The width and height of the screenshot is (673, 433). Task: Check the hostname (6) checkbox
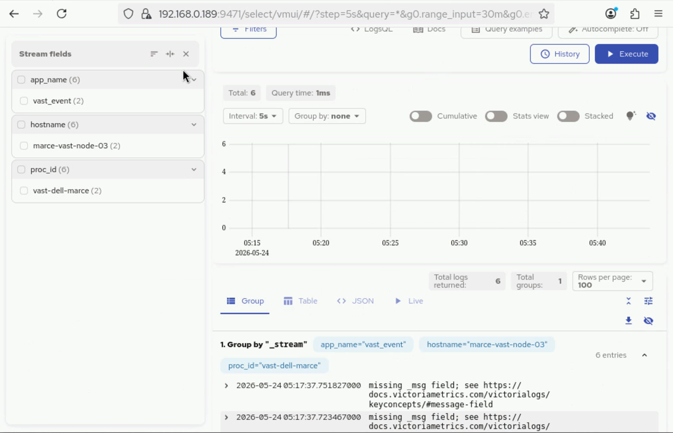[21, 125]
